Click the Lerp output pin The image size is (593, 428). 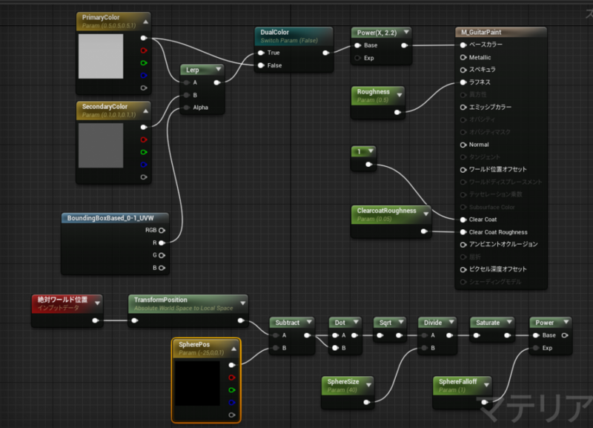coord(216,82)
